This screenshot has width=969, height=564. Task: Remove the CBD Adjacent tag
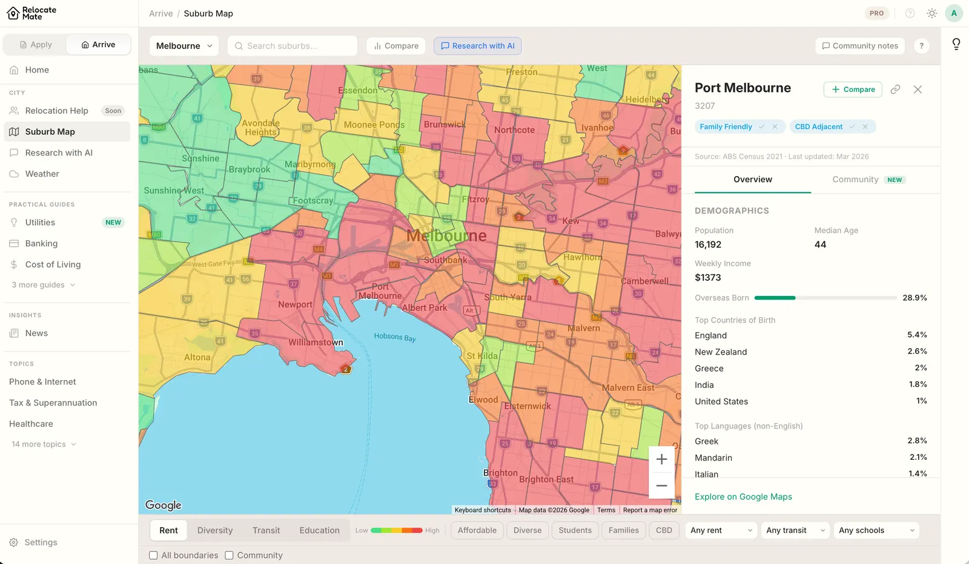point(865,126)
